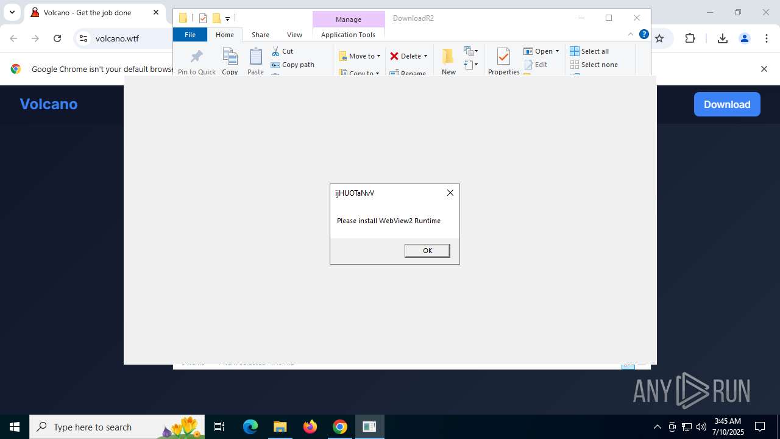The height and width of the screenshot is (439, 780).
Task: Open the Action Center notifications icon
Action: (760, 427)
